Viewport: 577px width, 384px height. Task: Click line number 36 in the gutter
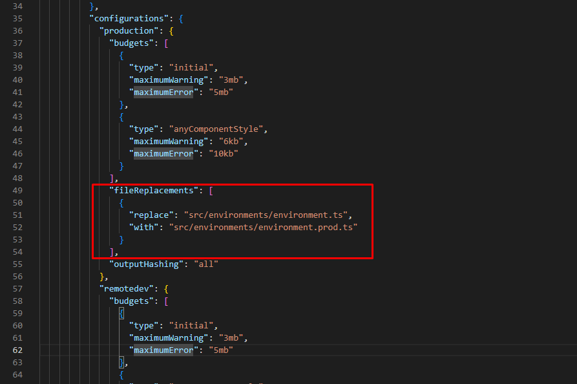coord(17,30)
